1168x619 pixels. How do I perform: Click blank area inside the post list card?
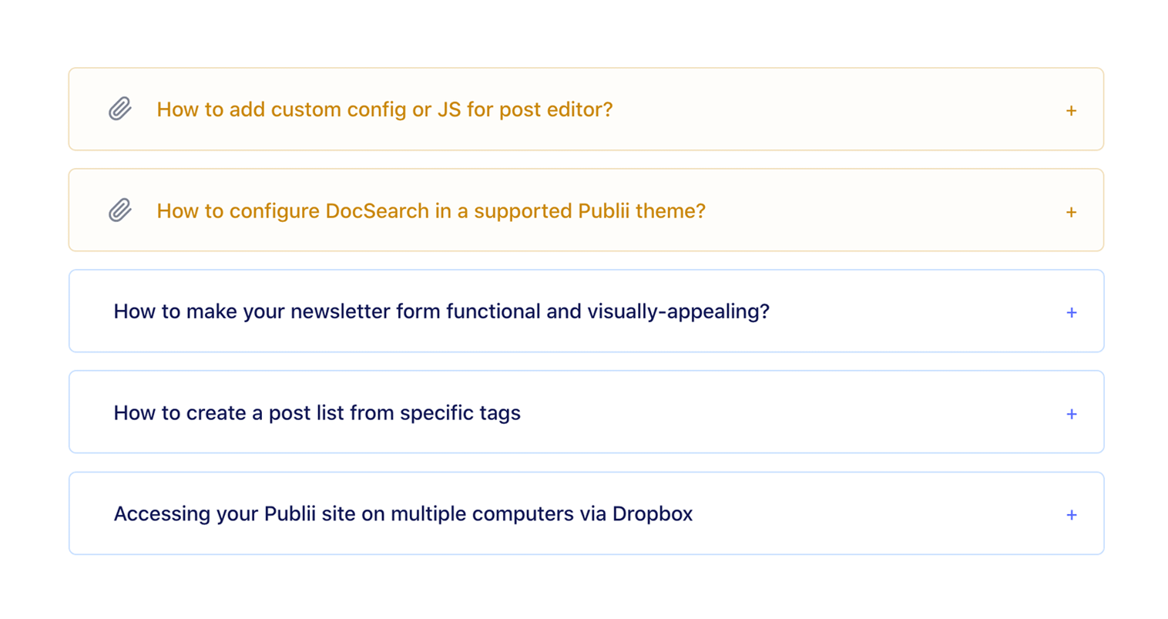click(770, 413)
